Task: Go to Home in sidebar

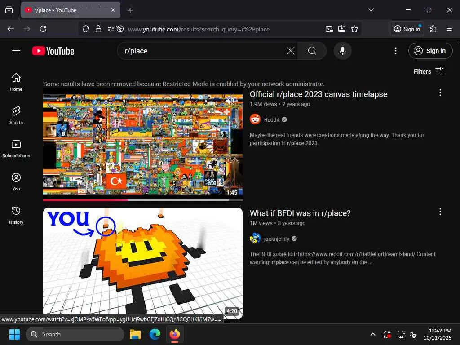Action: tap(16, 82)
